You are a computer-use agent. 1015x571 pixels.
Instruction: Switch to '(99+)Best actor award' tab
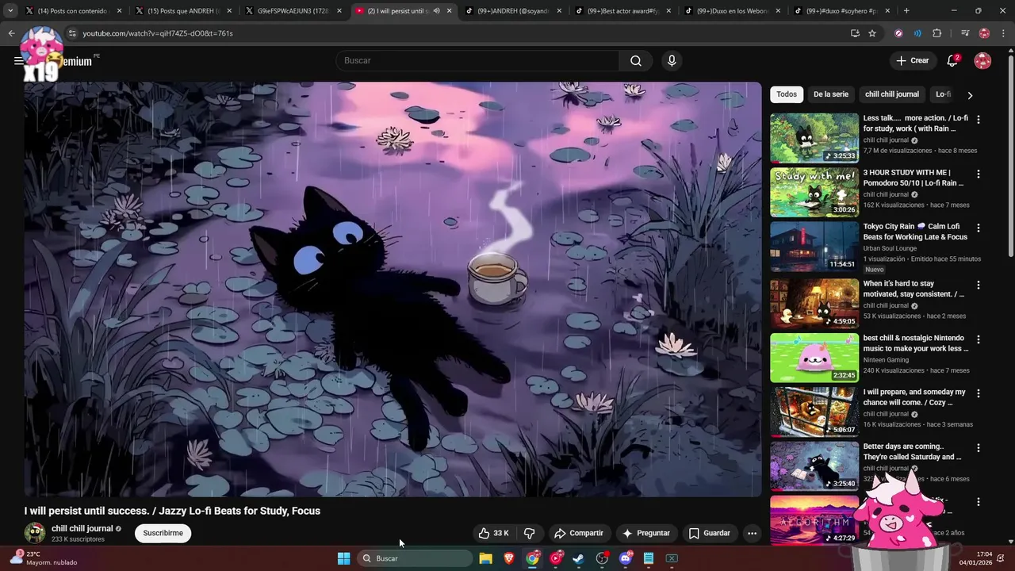pyautogui.click(x=622, y=11)
